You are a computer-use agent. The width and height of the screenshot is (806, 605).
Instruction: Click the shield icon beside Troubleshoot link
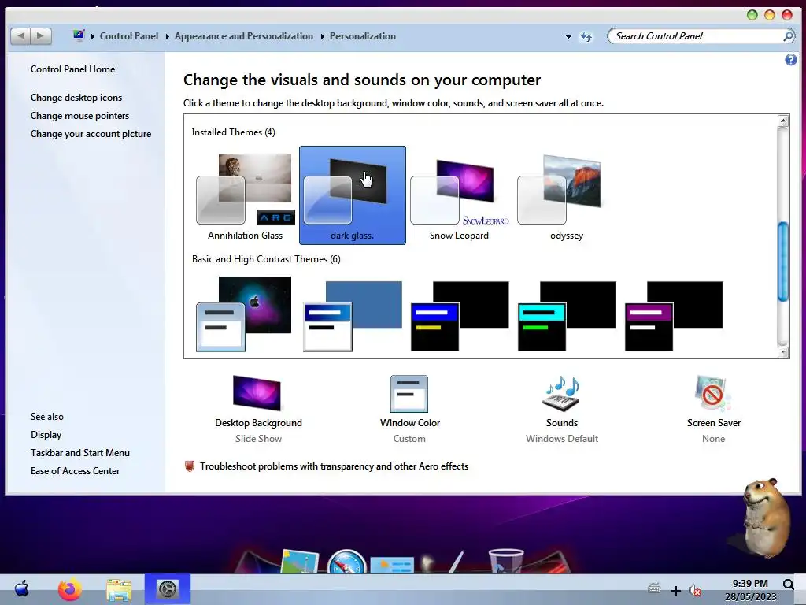click(190, 466)
